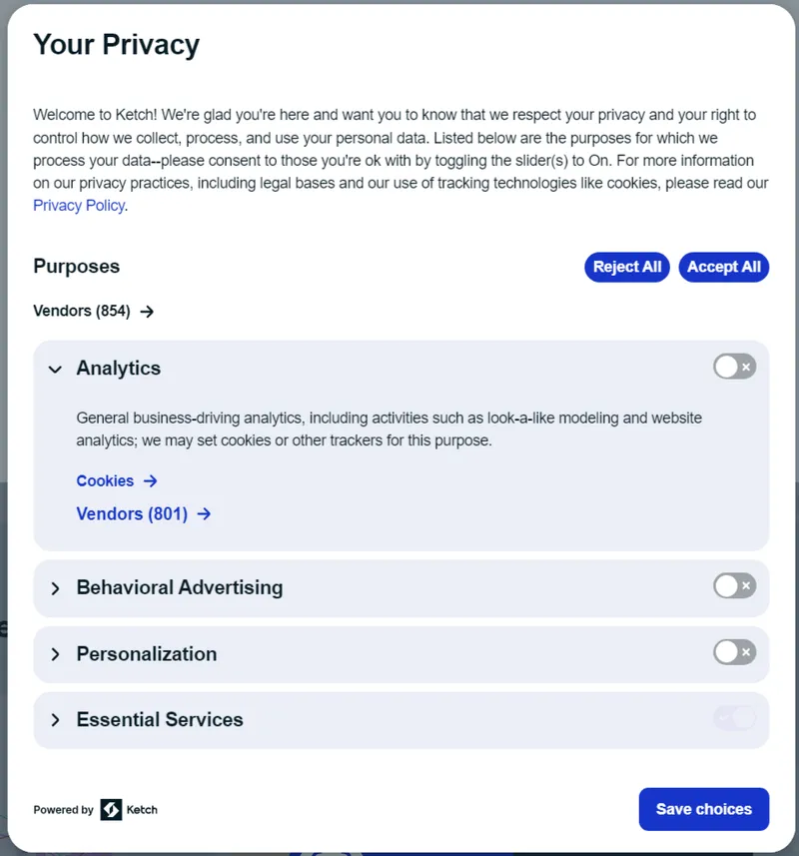Collapse the Analytics section

56,369
